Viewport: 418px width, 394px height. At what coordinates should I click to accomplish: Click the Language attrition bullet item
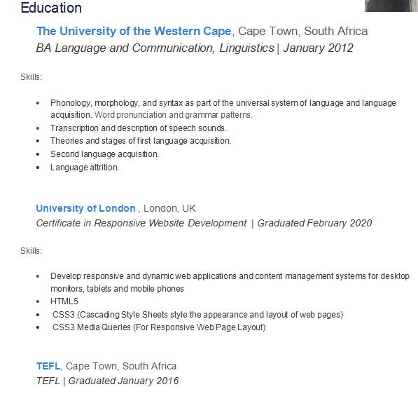pyautogui.click(x=85, y=168)
